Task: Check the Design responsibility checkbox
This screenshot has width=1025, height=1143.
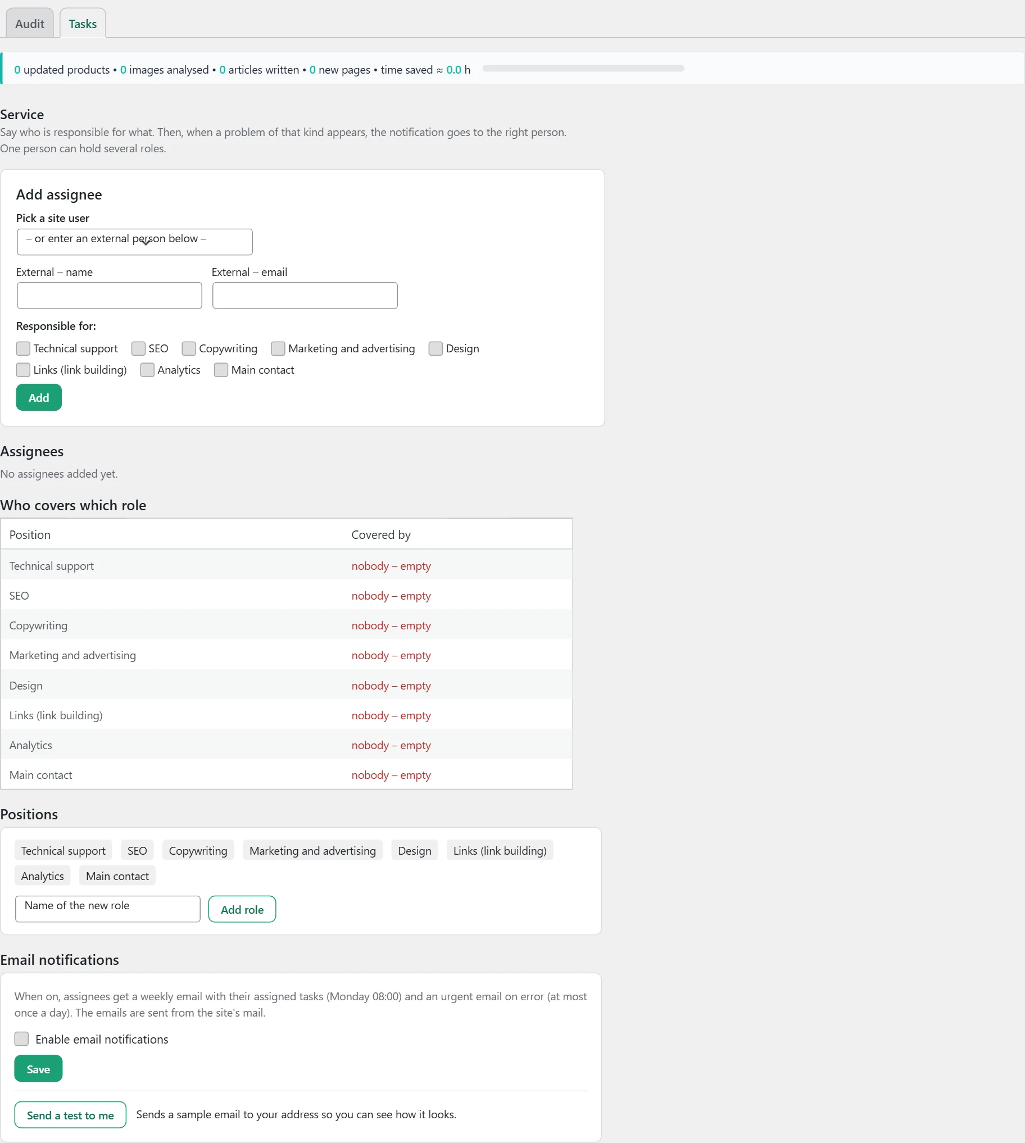Action: (x=436, y=348)
